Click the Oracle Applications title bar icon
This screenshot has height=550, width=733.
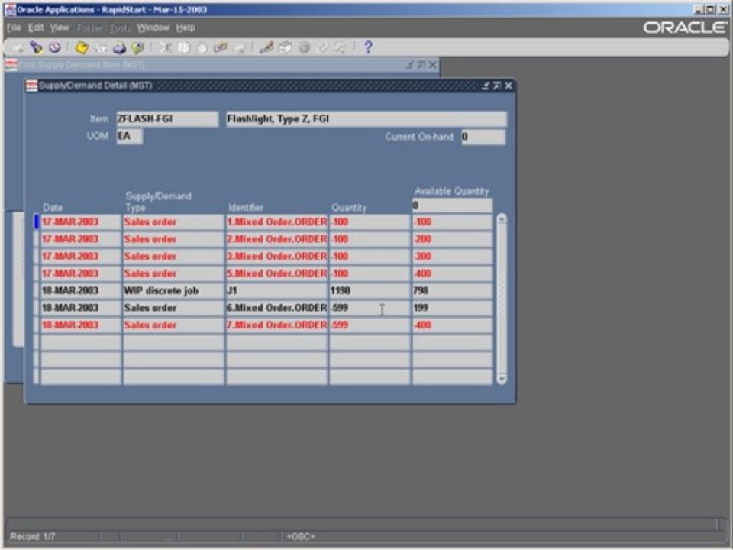pos(10,10)
